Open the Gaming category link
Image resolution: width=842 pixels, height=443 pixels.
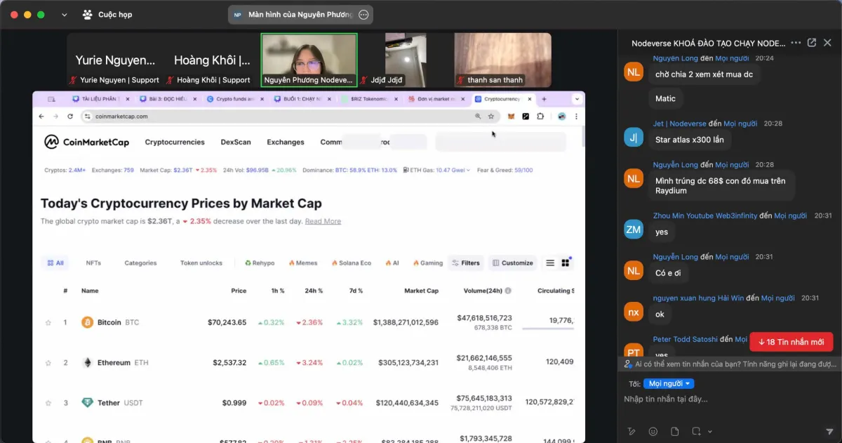point(428,263)
